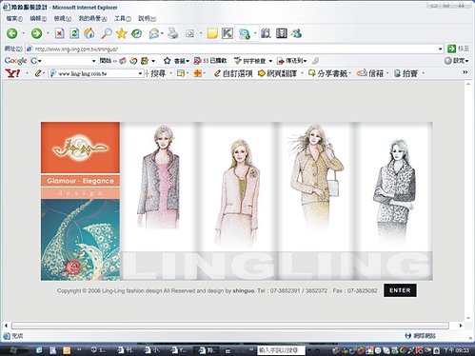Refresh the page with the green arrows icon
Image resolution: width=475 pixels, height=356 pixels.
click(x=74, y=33)
